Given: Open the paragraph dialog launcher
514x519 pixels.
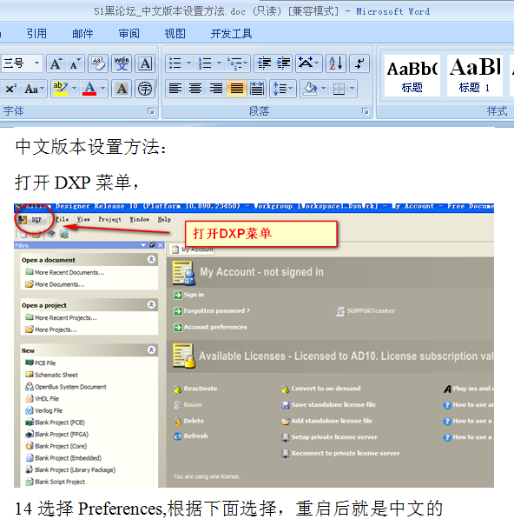Looking at the screenshot, I should [x=366, y=111].
